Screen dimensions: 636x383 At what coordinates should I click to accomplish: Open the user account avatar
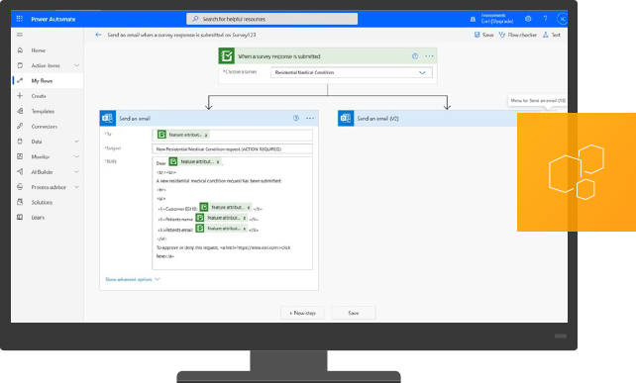[562, 19]
